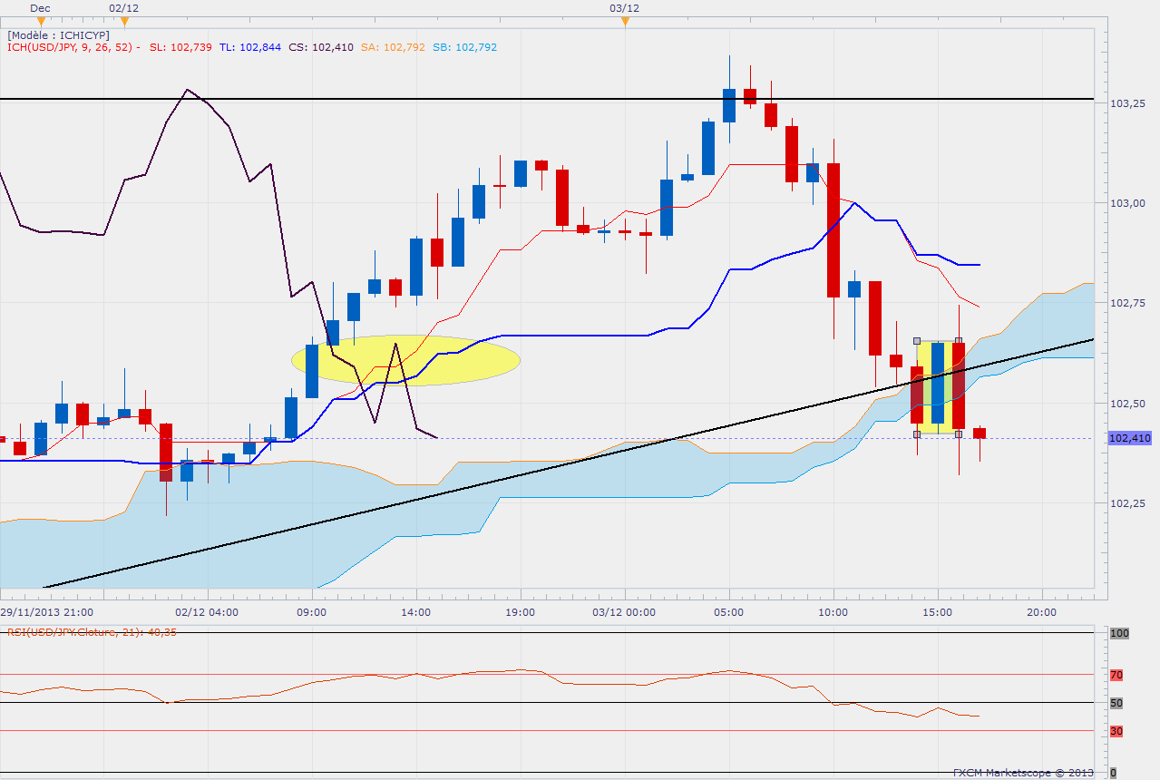Select the yellow ellipse drawing on the chart
1160x780 pixels.
pos(405,360)
